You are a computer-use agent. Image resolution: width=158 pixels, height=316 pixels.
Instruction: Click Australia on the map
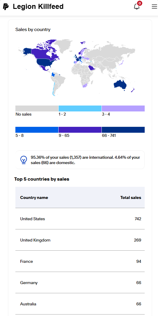click(120, 85)
